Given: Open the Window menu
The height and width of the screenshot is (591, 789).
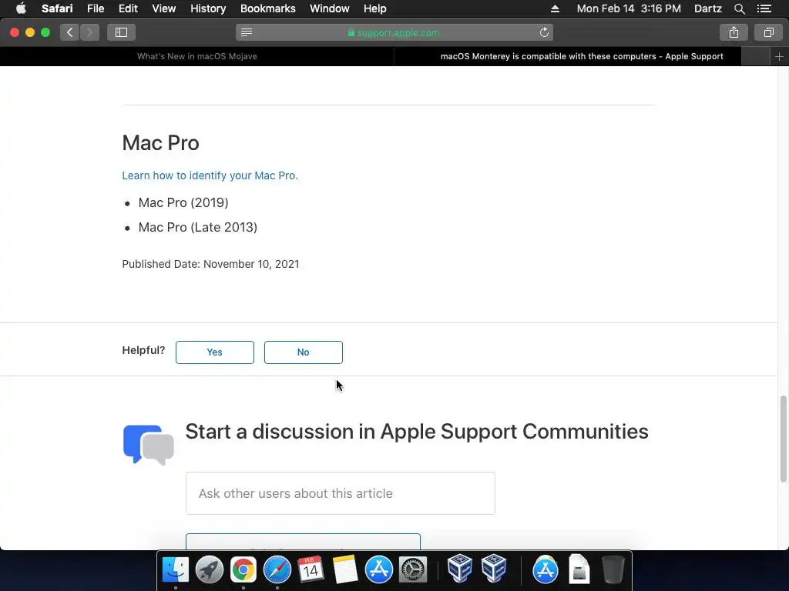Looking at the screenshot, I should click(330, 8).
